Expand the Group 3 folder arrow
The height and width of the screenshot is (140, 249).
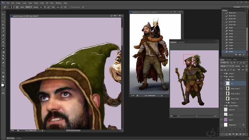tap(227, 103)
